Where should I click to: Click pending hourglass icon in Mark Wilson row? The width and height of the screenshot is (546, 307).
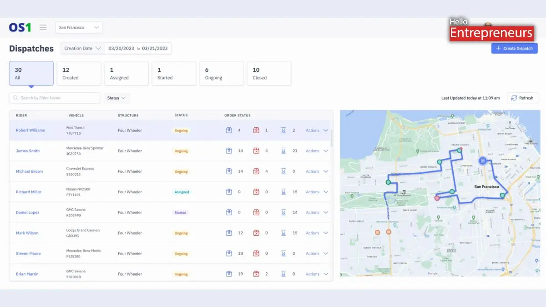click(x=283, y=233)
